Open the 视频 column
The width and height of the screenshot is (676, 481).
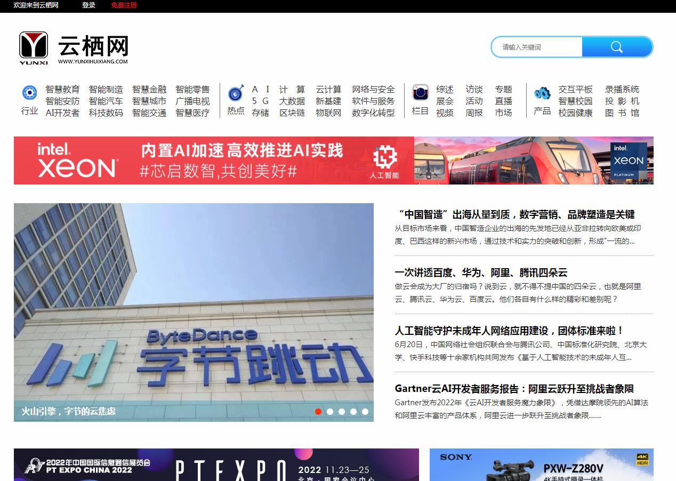tap(445, 113)
